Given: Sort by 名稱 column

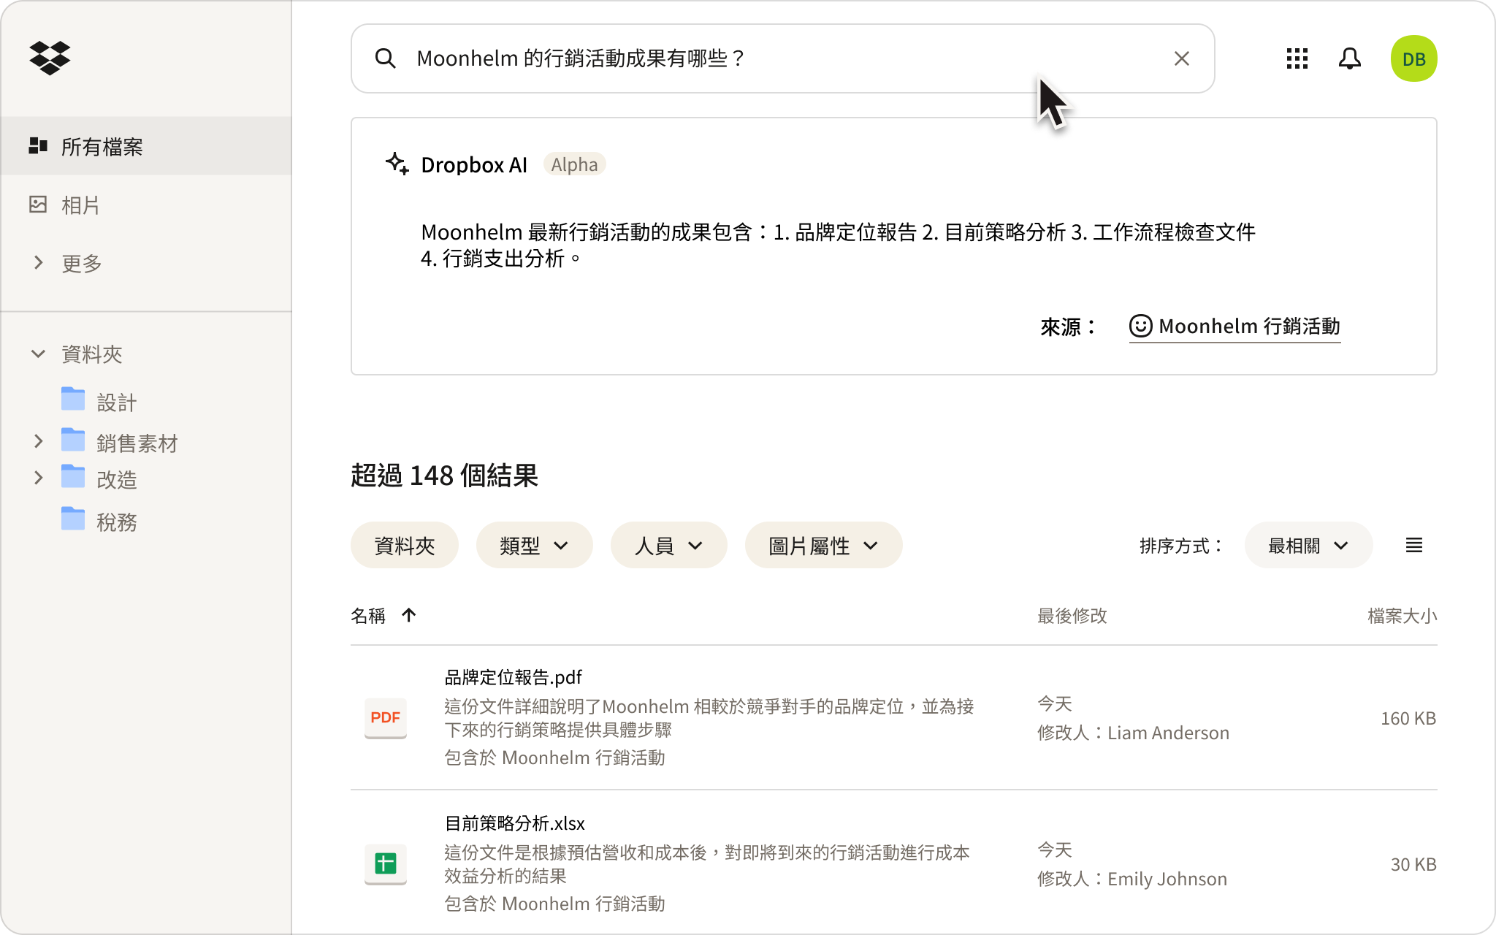Looking at the screenshot, I should coord(368,616).
